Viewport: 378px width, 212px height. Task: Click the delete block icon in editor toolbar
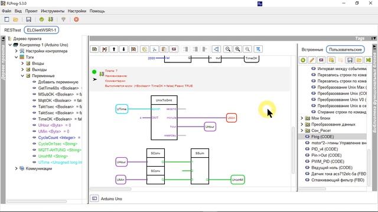[x=174, y=49]
